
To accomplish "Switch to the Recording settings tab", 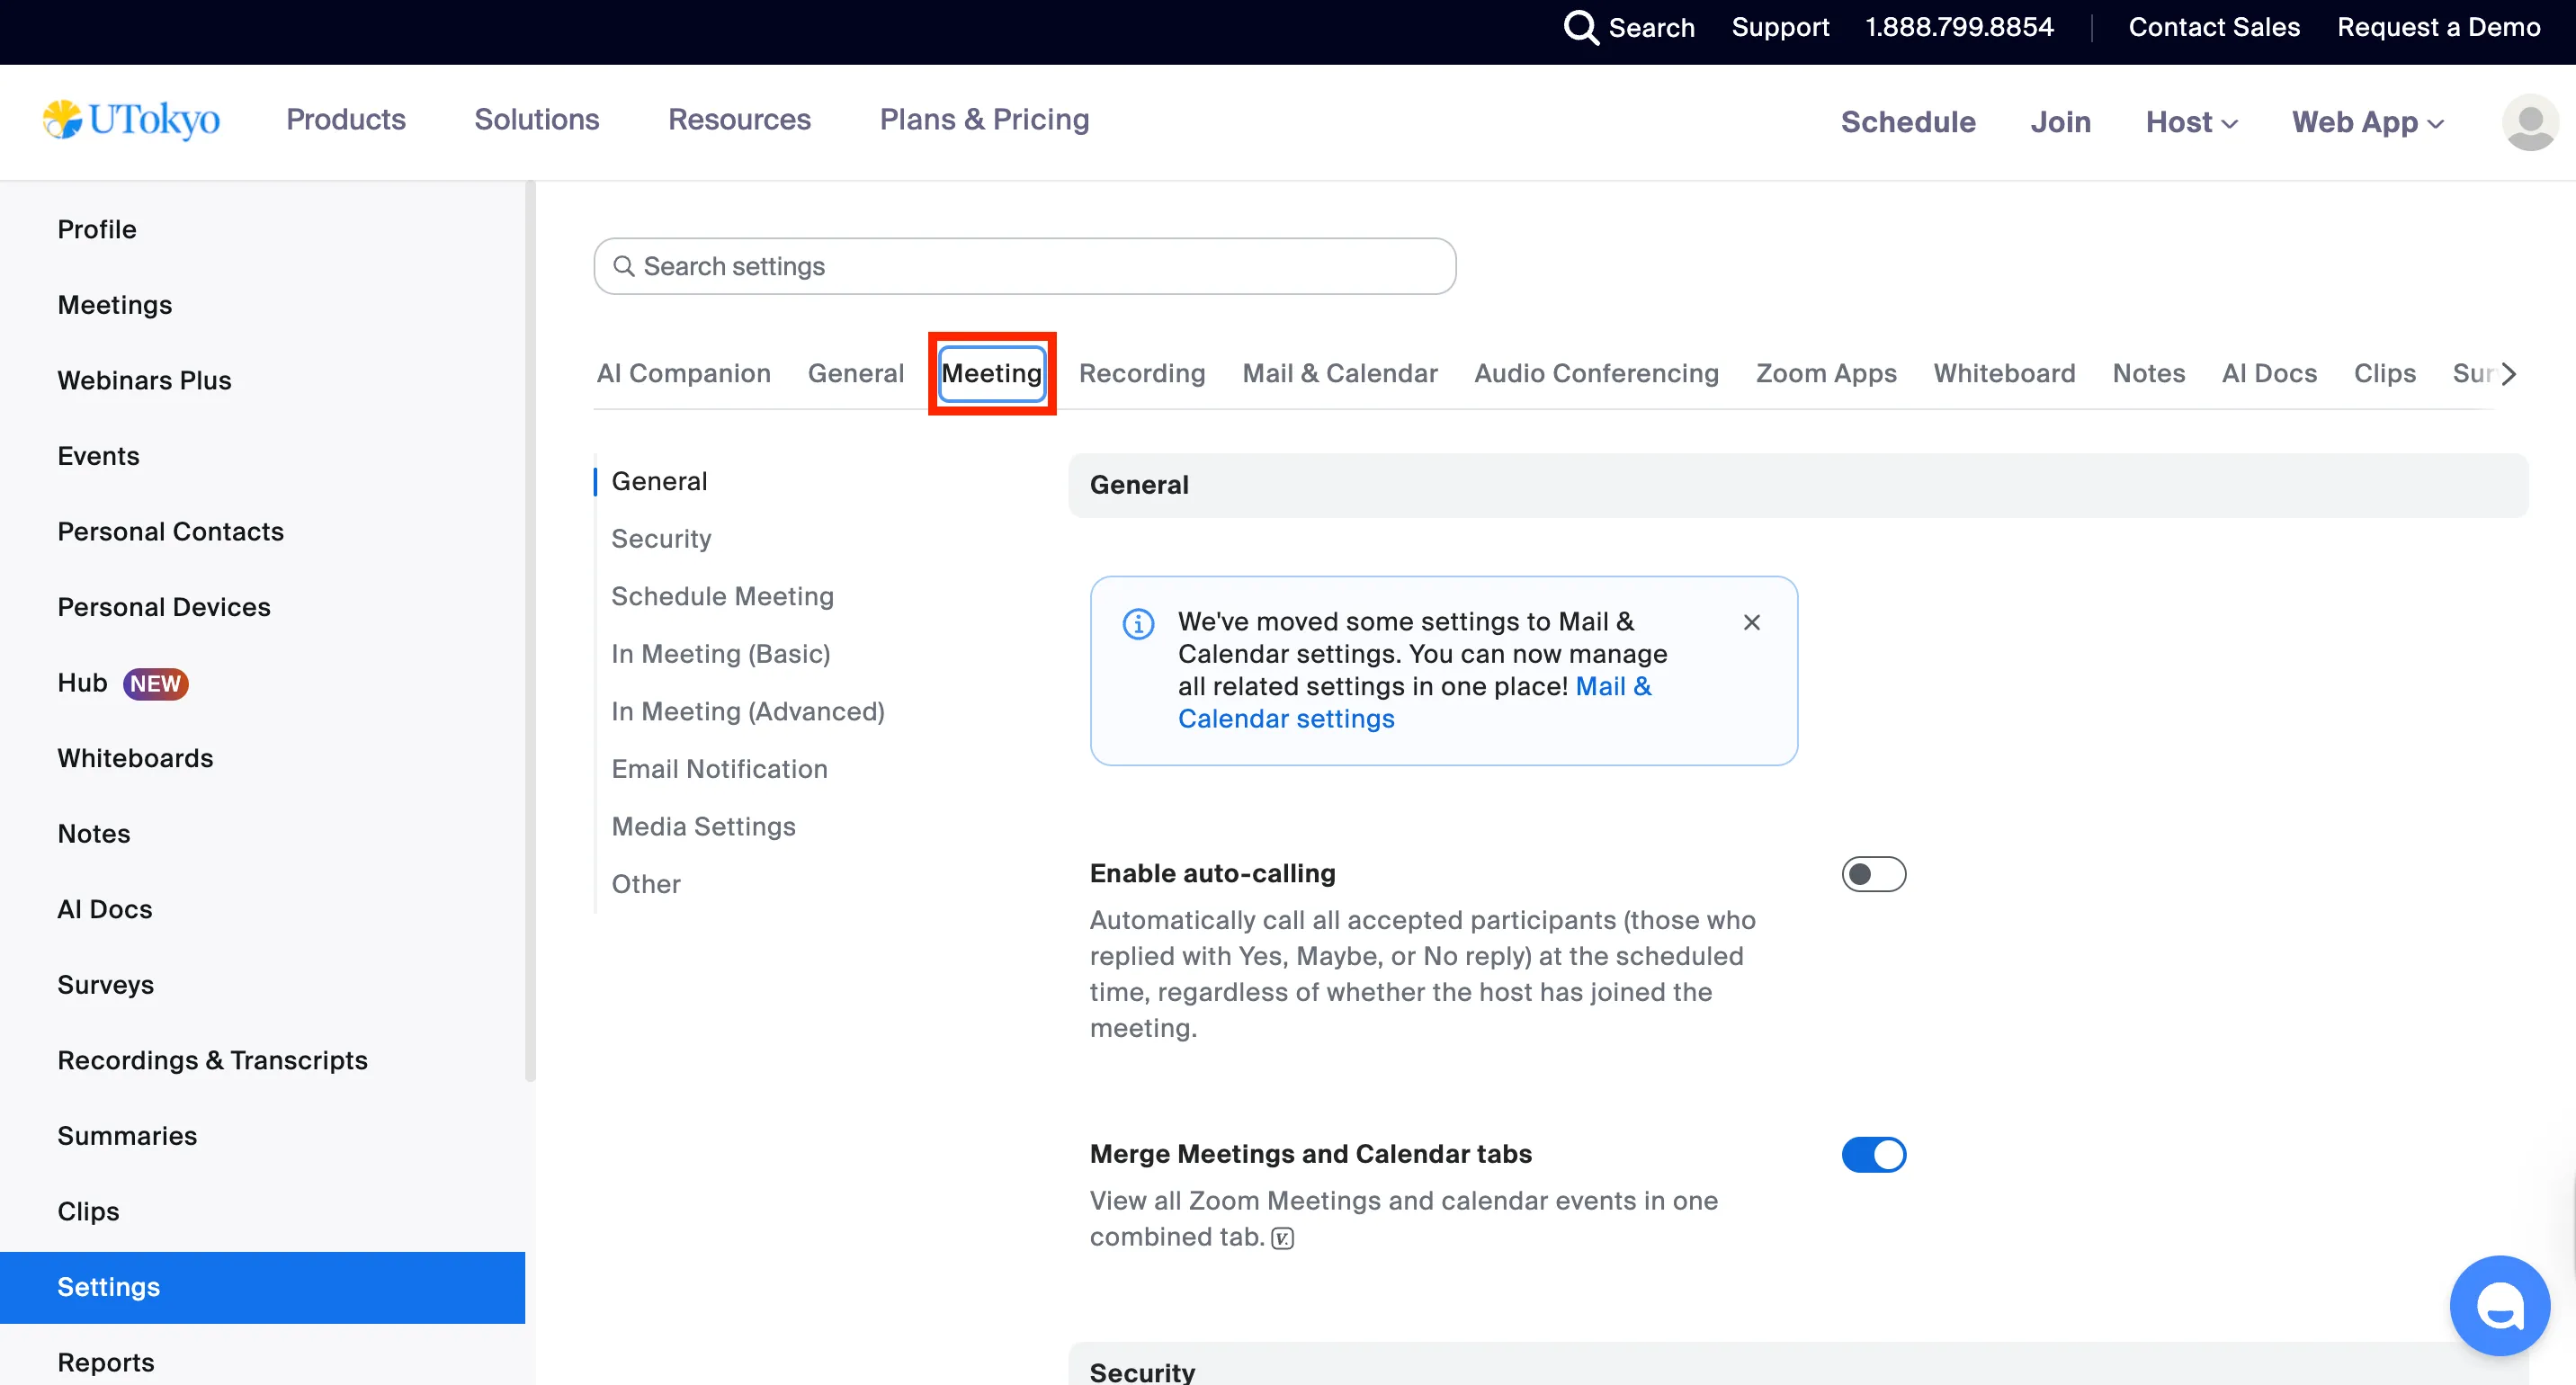I will pos(1141,373).
